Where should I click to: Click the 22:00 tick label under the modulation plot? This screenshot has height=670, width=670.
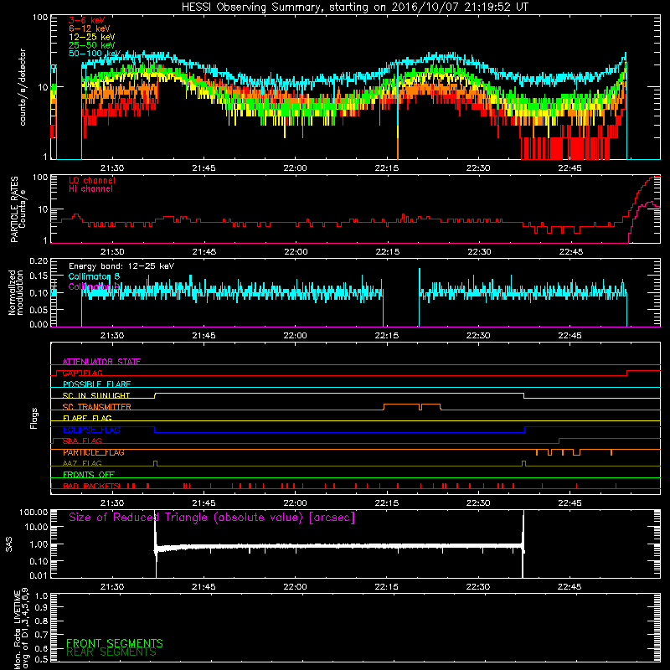(x=295, y=336)
